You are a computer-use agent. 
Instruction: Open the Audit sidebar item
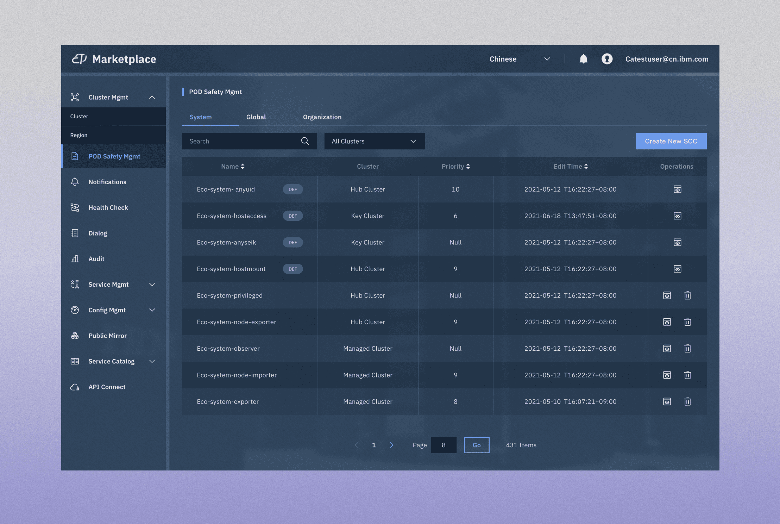coord(96,259)
